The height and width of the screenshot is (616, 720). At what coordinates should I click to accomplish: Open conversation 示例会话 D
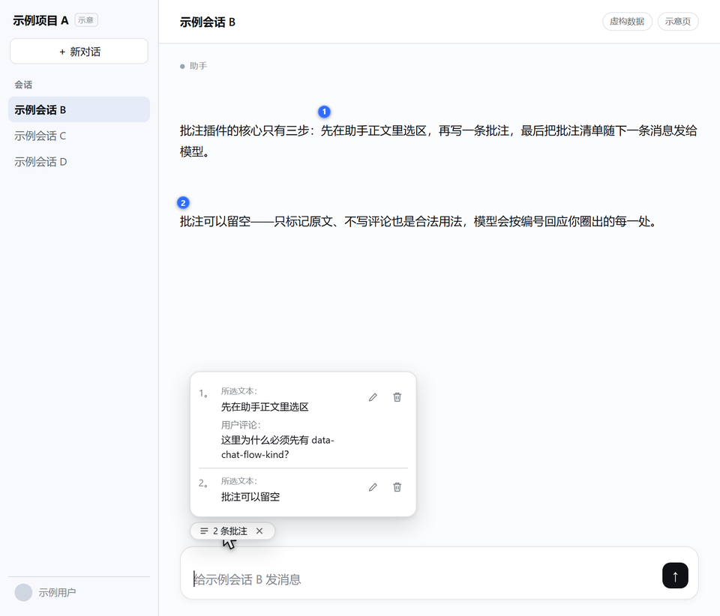(79, 162)
